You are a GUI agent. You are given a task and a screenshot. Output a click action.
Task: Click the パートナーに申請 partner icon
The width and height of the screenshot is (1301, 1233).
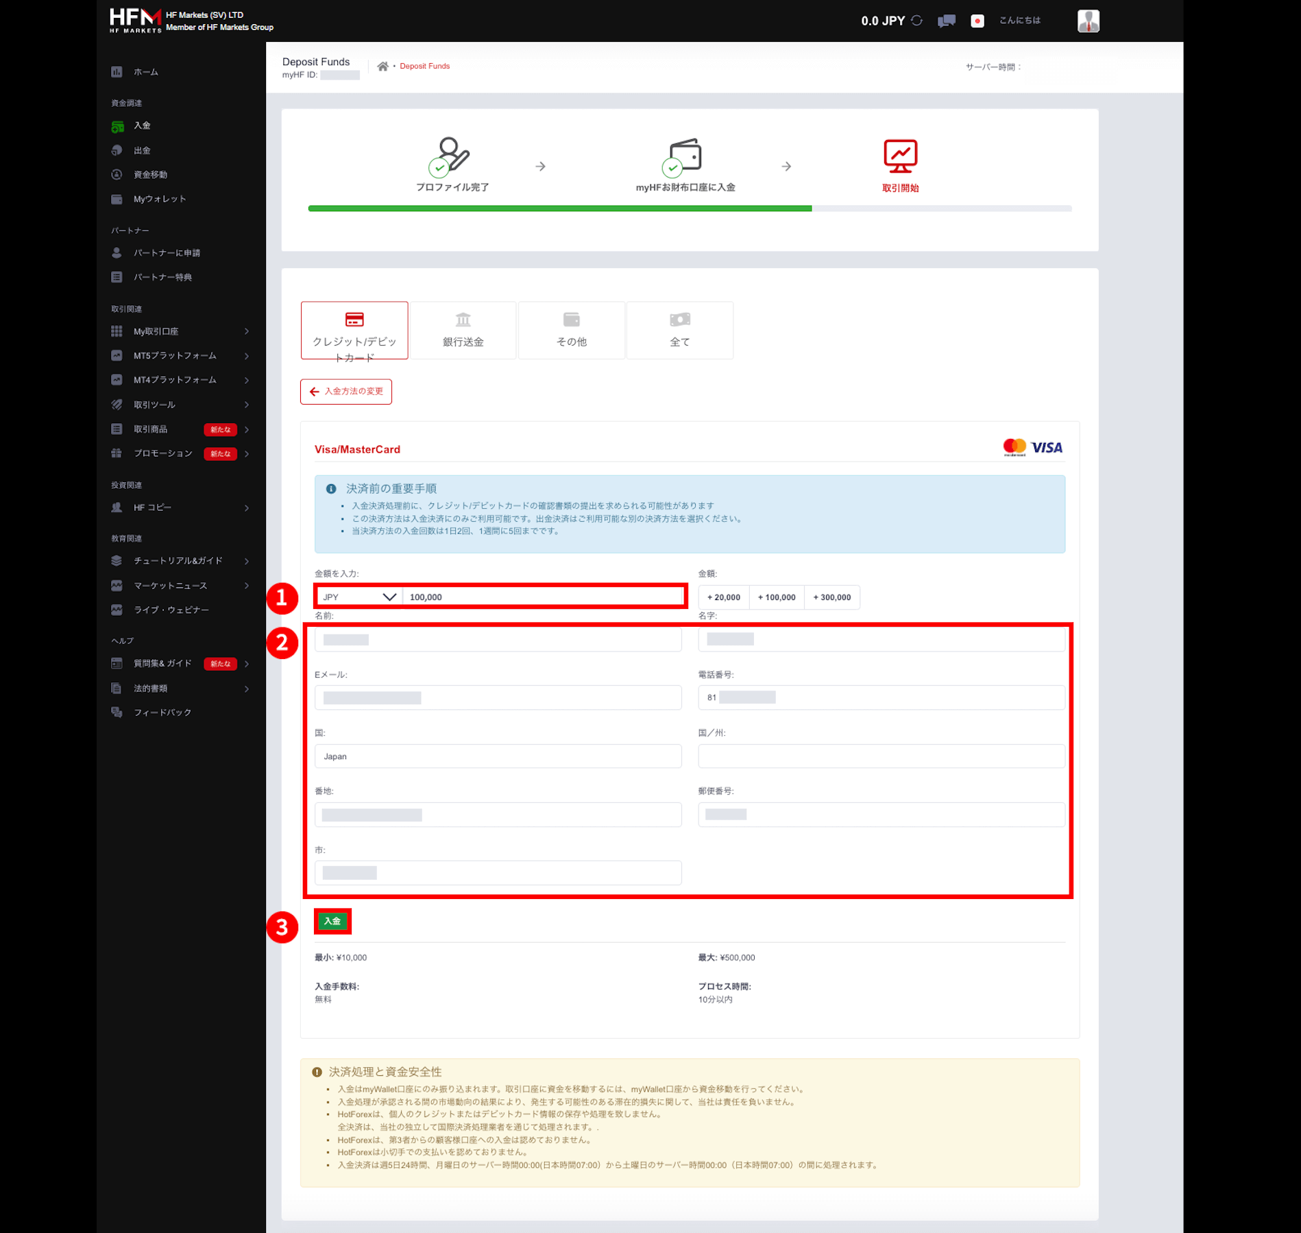(115, 252)
